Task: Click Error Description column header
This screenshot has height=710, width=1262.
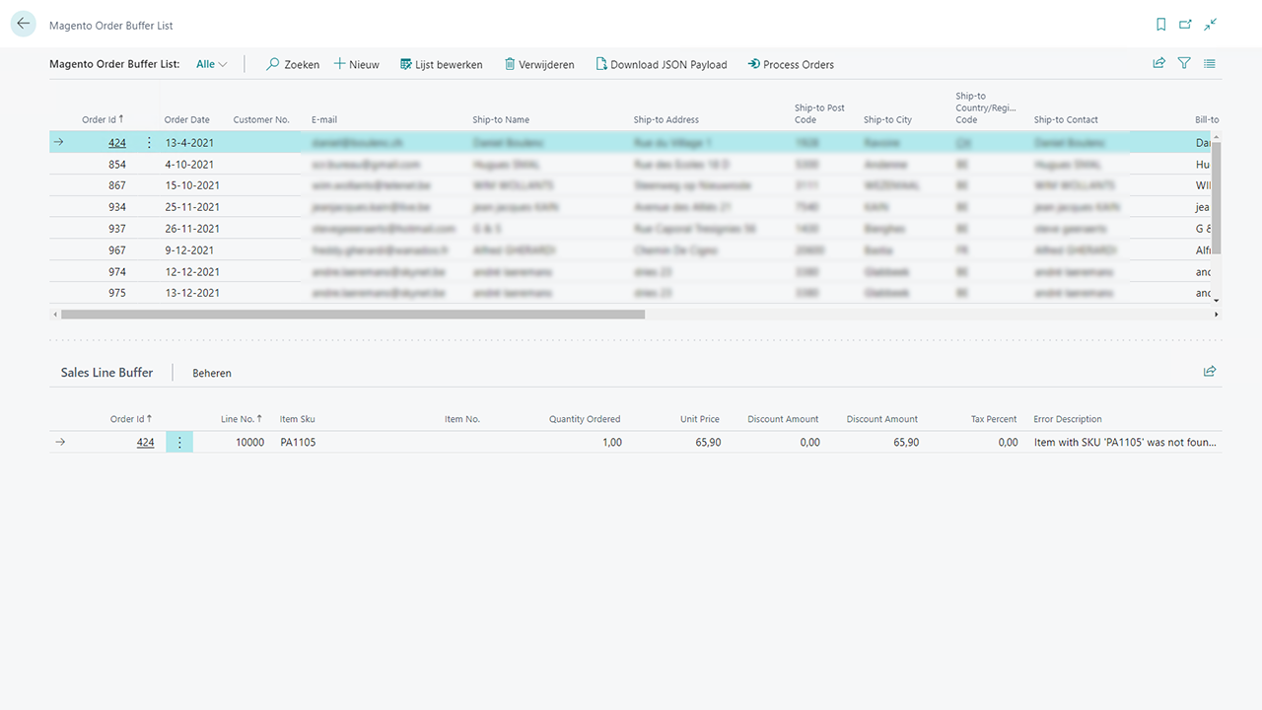Action: [x=1068, y=419]
